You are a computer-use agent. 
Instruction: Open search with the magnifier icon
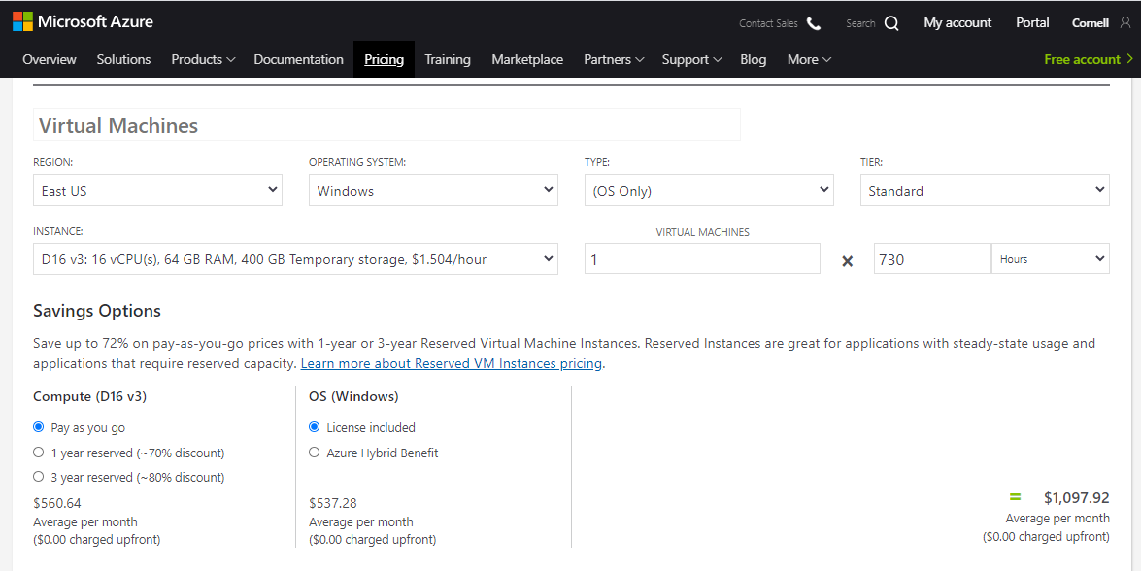(891, 23)
